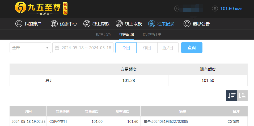The height and width of the screenshot is (126, 254).
Task: Switch to 处理中订单 tab
Action: [x=152, y=34]
